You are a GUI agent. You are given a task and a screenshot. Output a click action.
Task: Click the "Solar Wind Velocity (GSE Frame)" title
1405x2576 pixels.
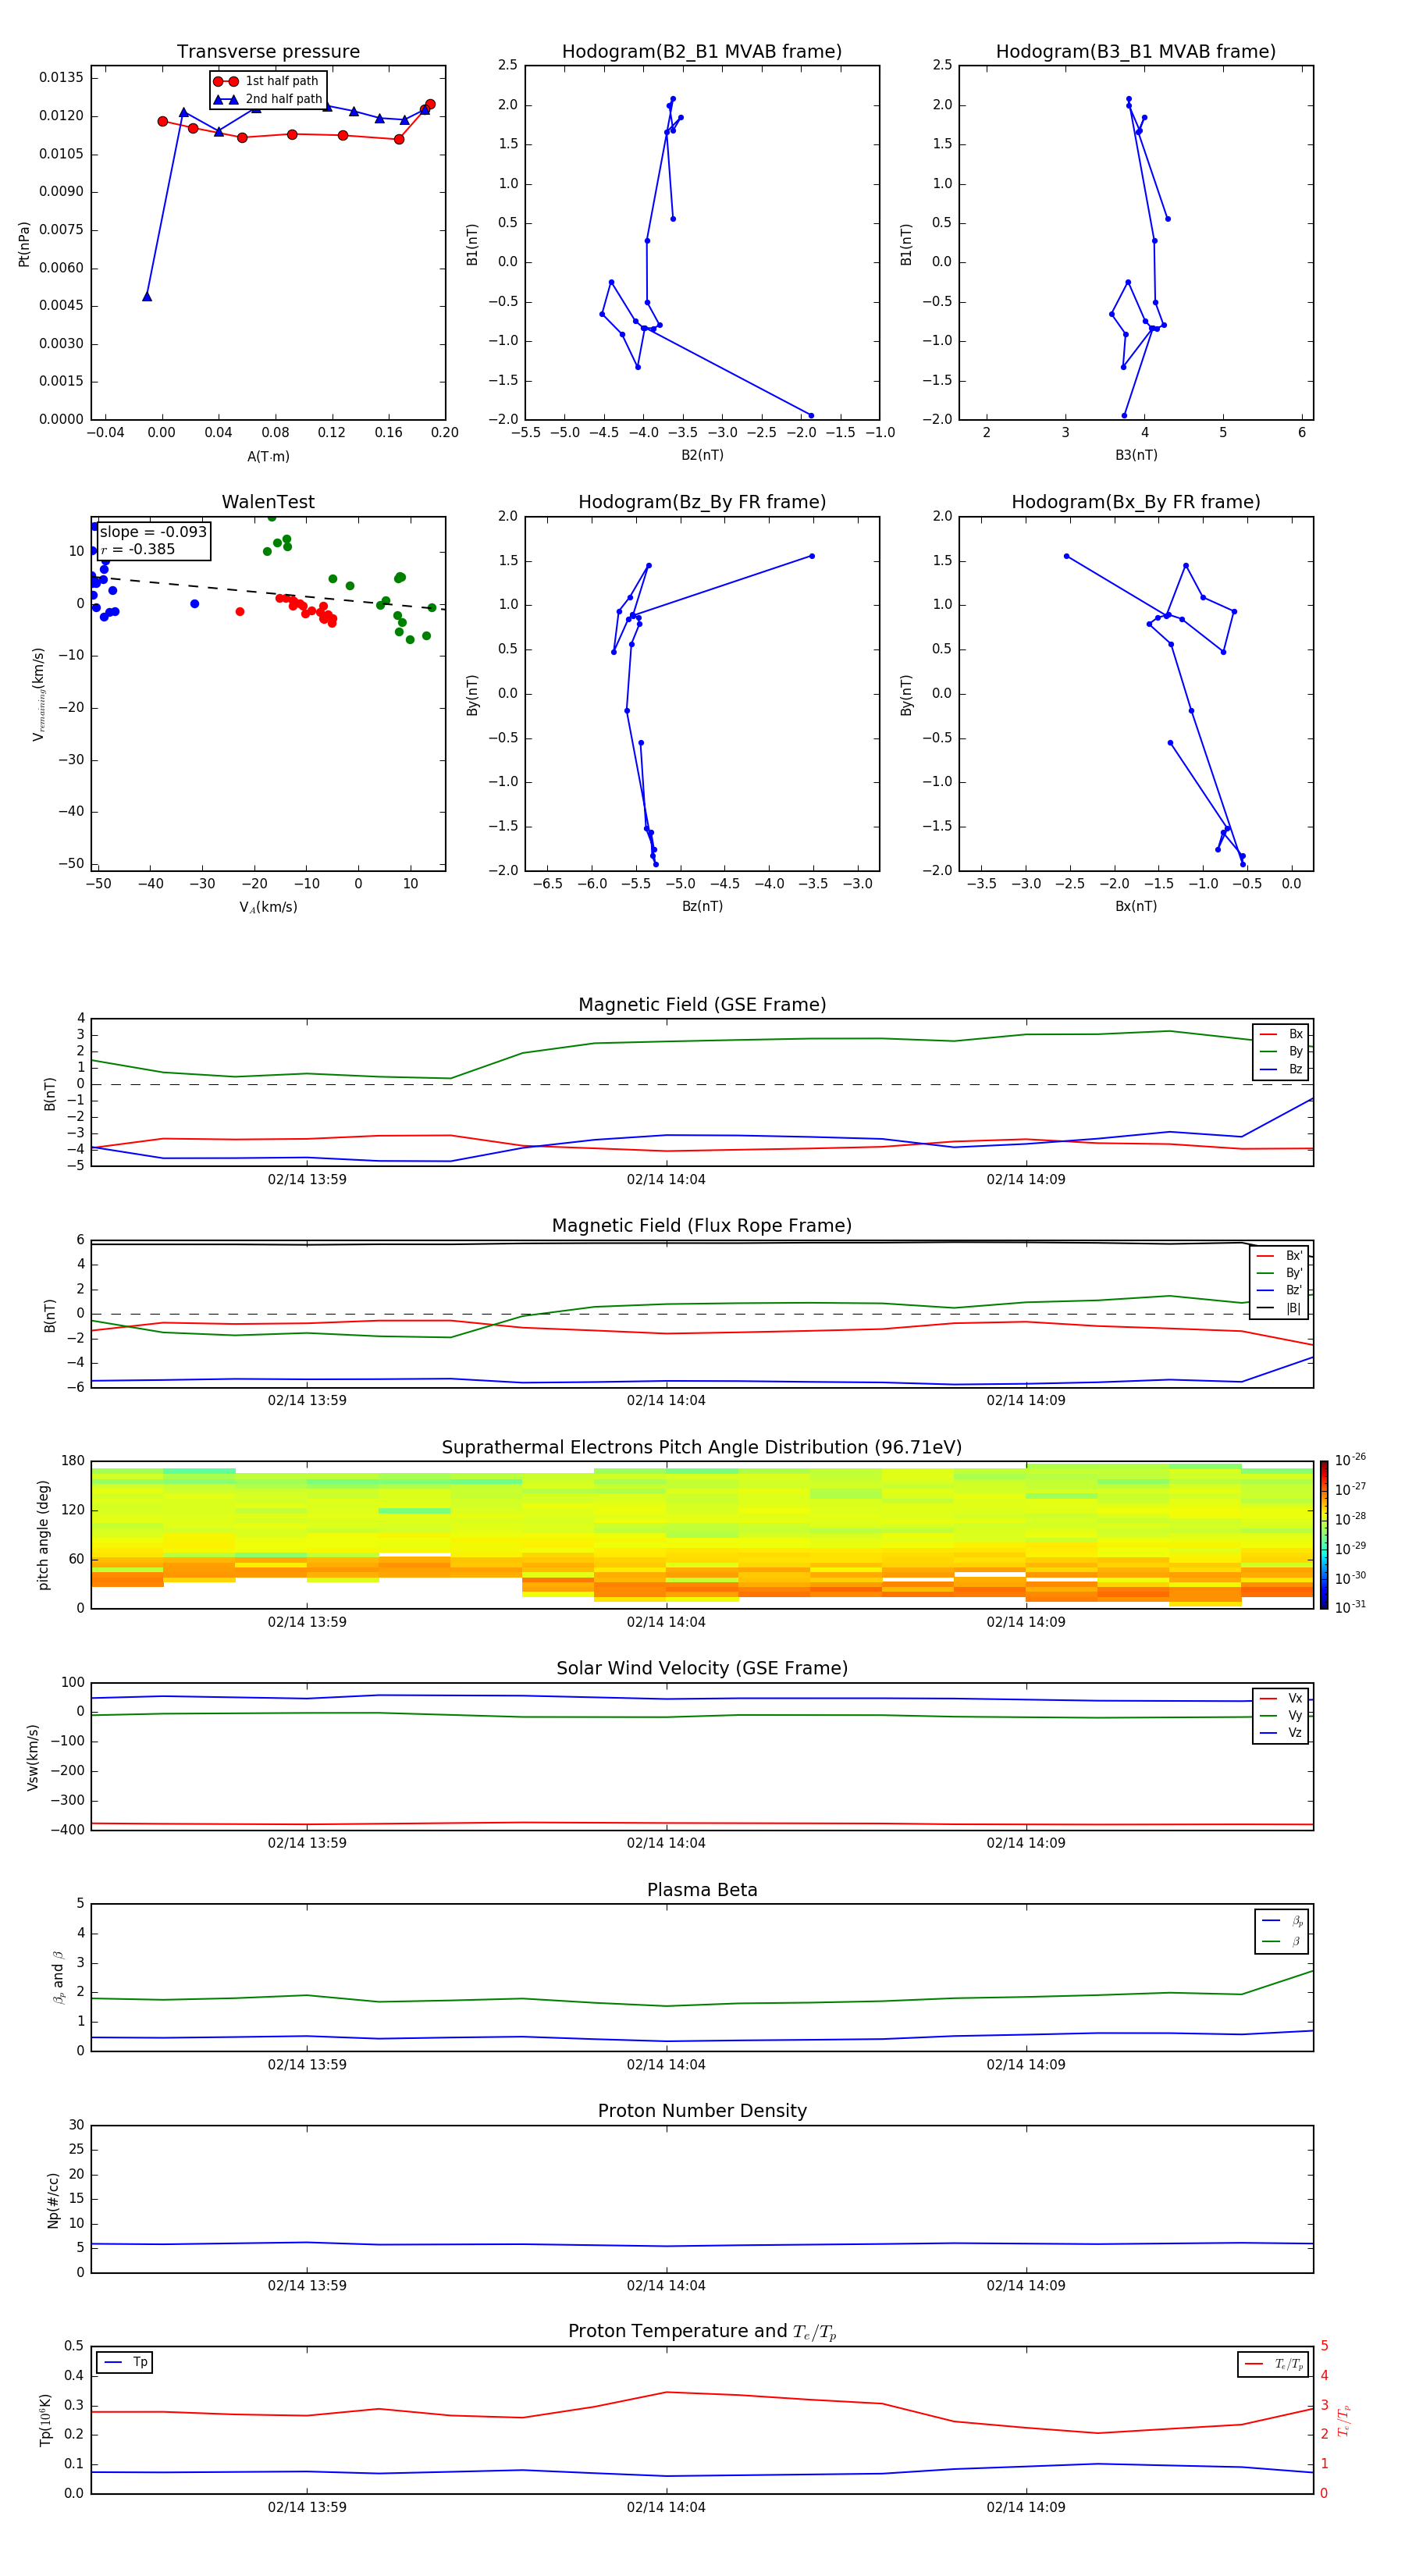point(702,1669)
